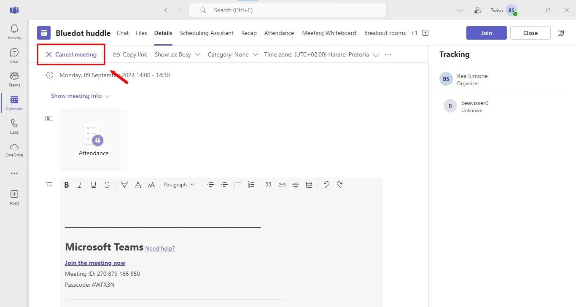Select Bea Simone in Tracking
This screenshot has height=307, width=576.
pos(499,79)
